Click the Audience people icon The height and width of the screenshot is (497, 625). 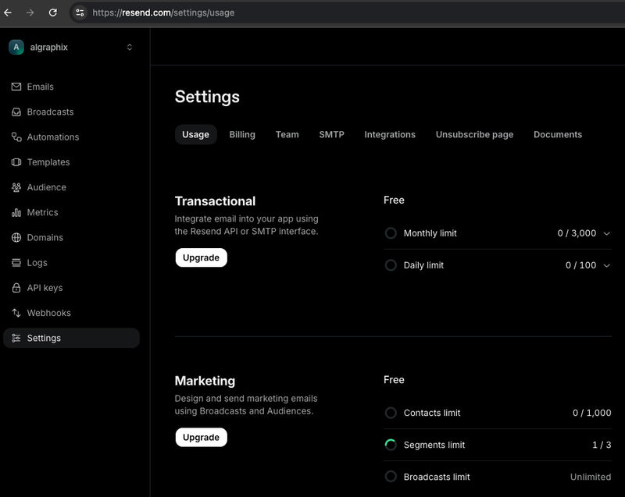point(16,187)
